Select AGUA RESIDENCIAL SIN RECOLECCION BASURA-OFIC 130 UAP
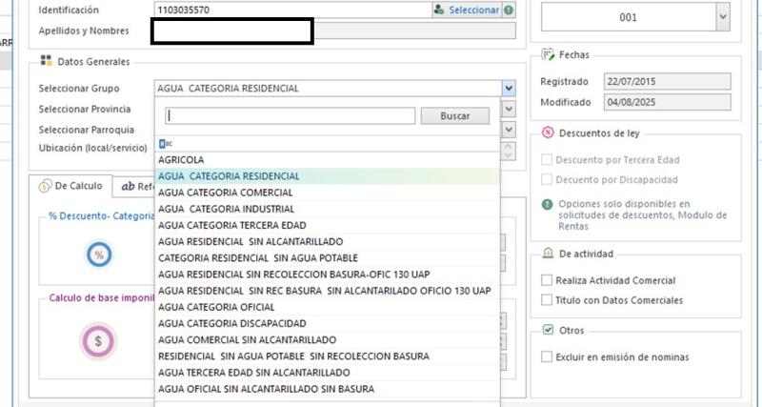 [x=327, y=275]
